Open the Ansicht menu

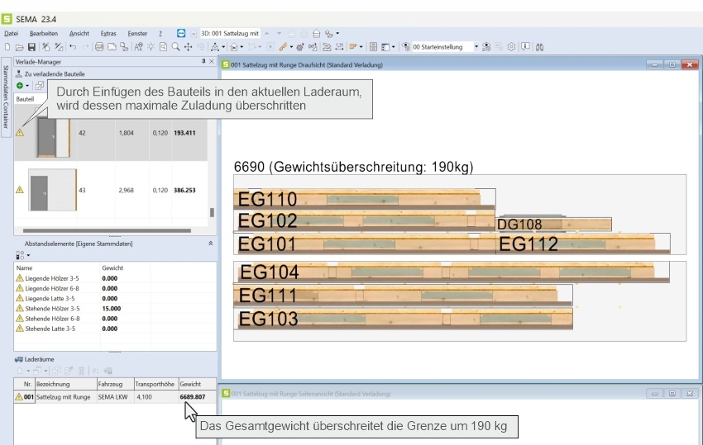point(79,34)
